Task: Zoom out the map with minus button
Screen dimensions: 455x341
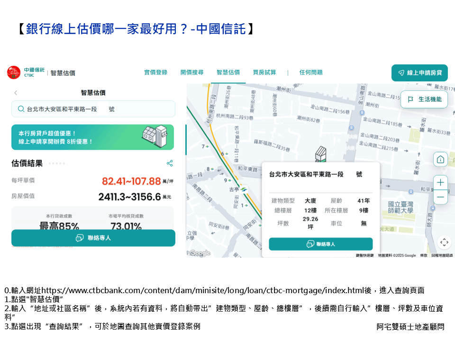Action: coord(440,197)
